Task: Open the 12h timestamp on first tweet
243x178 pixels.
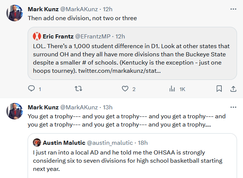Action: tap(108, 9)
